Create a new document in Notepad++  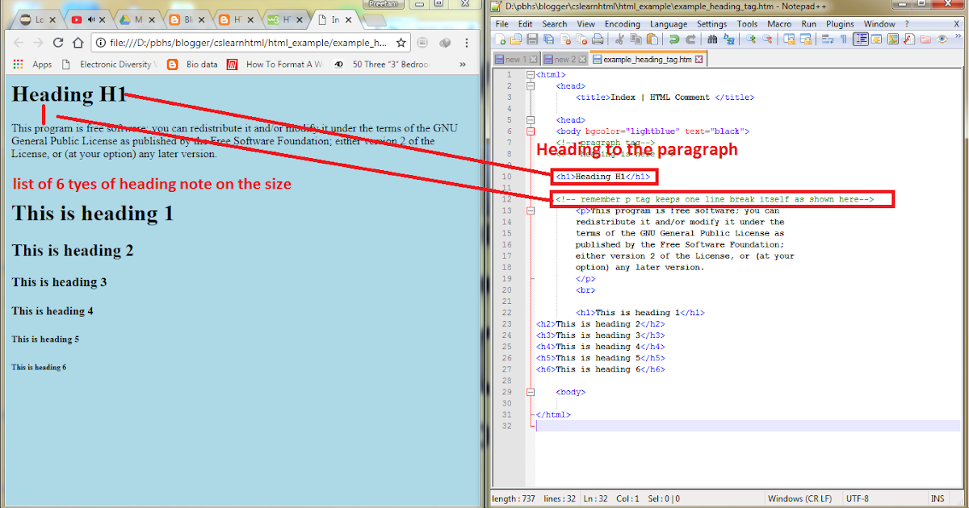[501, 38]
